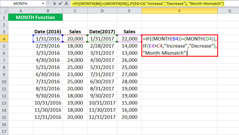Select row 9 header
This screenshot has width=239, height=135.
4,74
